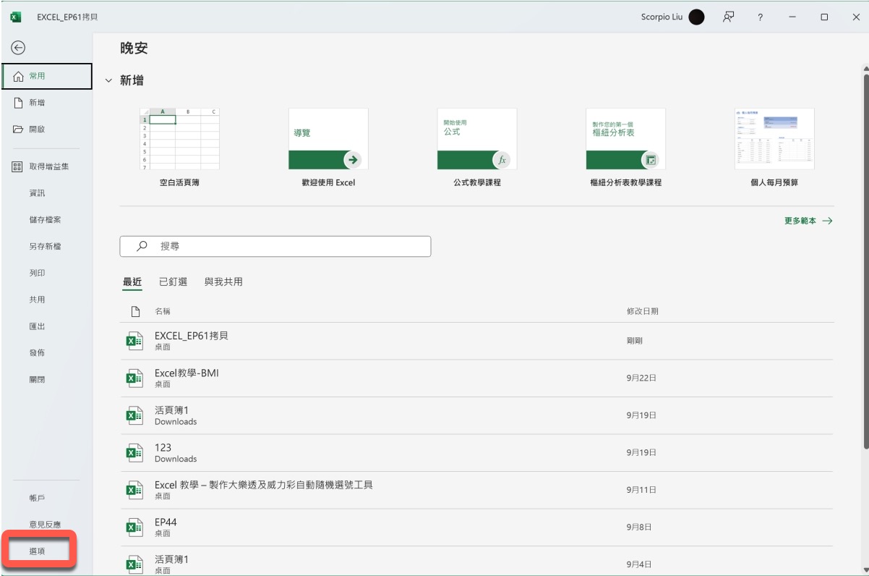Viewport: 869px width, 576px height.
Task: Open 樞紐分析表教學課程 template
Action: pos(625,139)
